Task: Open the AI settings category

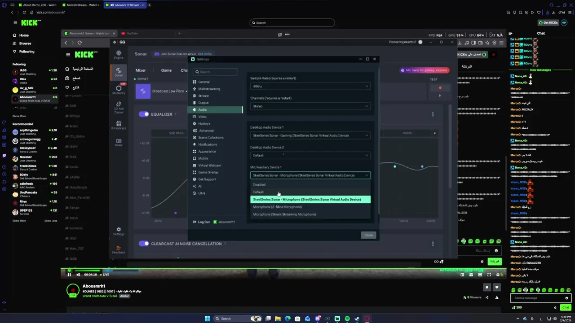Action: coord(200,186)
